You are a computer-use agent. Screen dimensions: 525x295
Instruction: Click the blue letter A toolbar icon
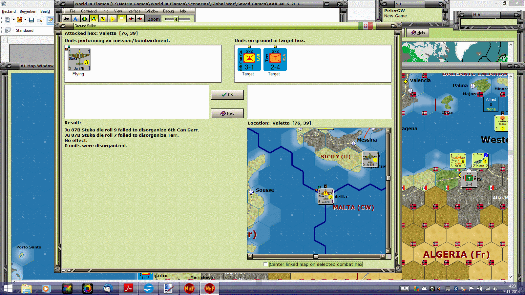75,19
